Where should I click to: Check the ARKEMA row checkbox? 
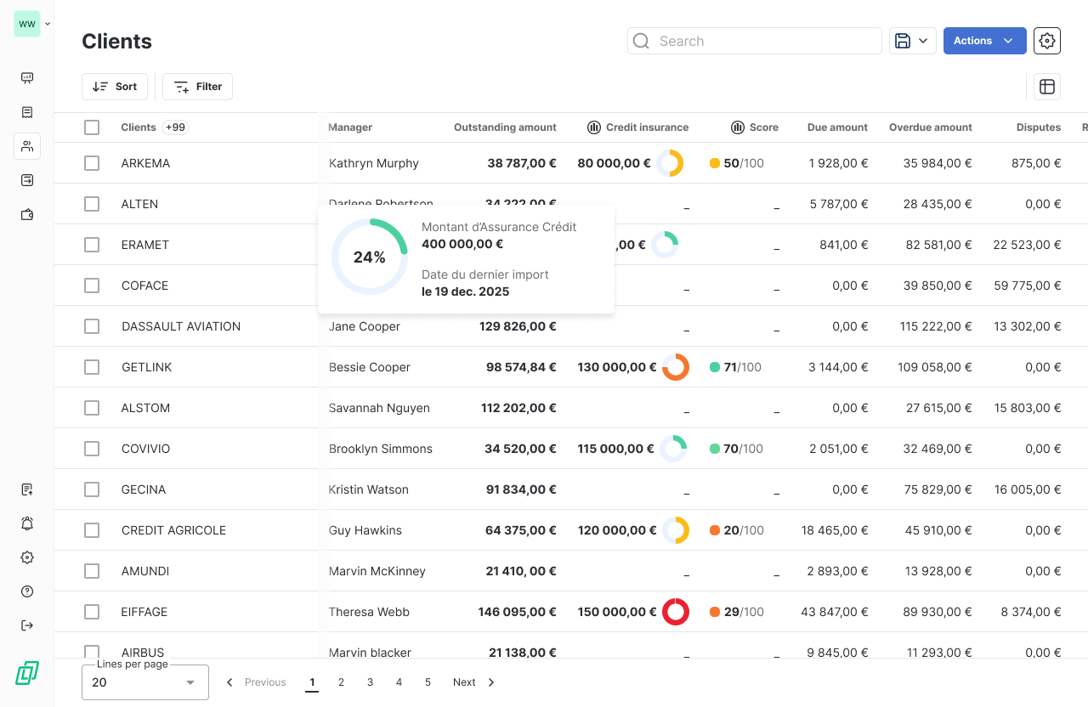pyautogui.click(x=92, y=163)
